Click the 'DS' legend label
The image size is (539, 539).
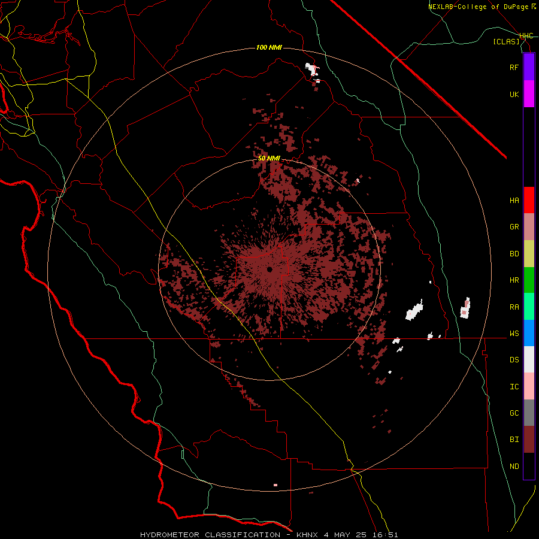coord(514,360)
